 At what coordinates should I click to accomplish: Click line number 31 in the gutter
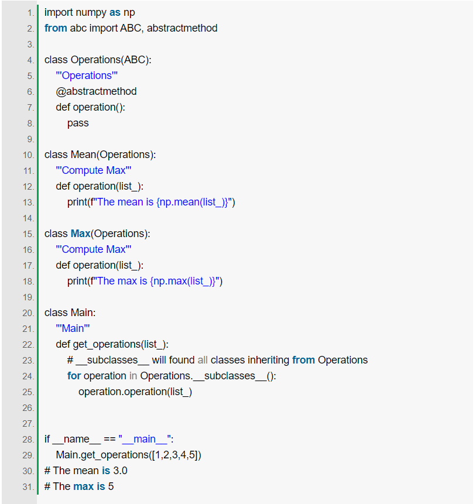click(x=29, y=486)
